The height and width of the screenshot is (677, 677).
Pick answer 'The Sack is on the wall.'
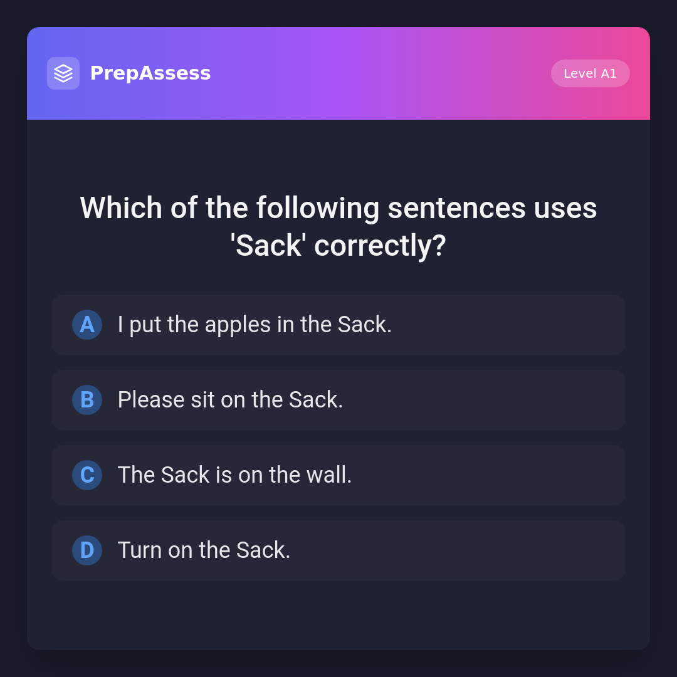234,475
